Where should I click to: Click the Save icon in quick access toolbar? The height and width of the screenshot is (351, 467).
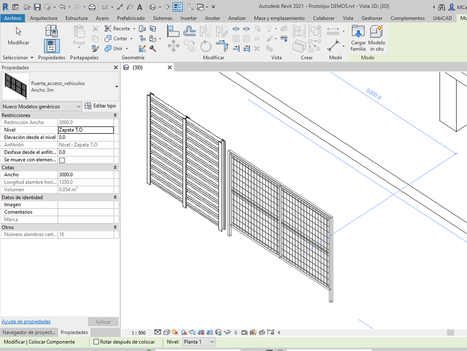[x=37, y=7]
